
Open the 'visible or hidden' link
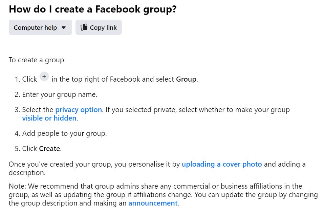click(49, 118)
